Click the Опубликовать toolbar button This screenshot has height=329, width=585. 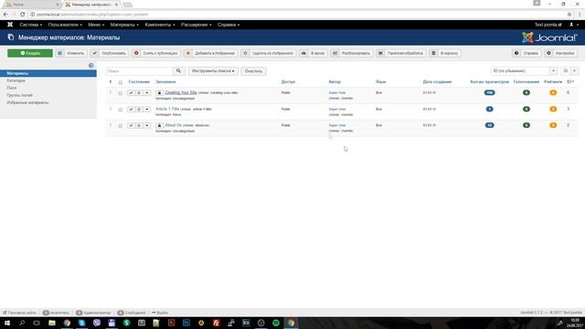[x=110, y=53]
